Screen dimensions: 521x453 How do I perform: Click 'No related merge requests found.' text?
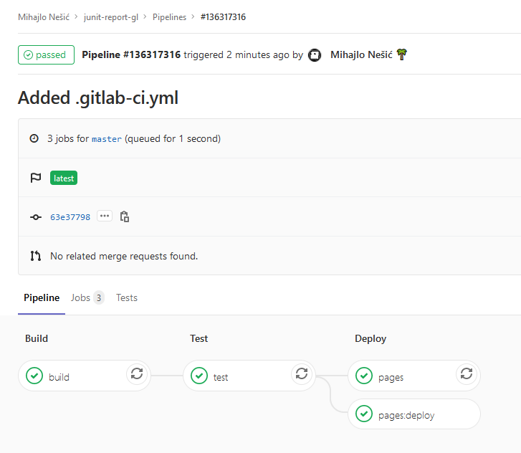tap(124, 256)
